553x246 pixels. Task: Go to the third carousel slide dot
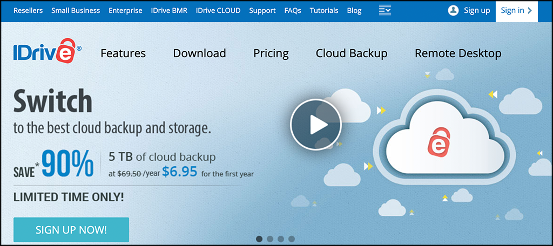pyautogui.click(x=281, y=238)
